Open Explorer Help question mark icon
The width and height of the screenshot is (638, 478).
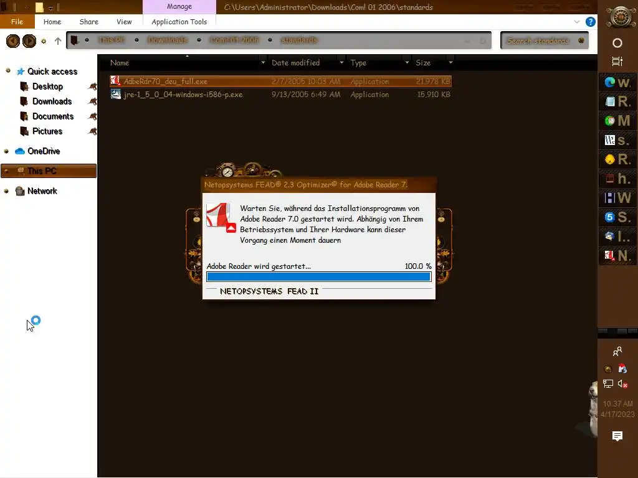pos(591,22)
